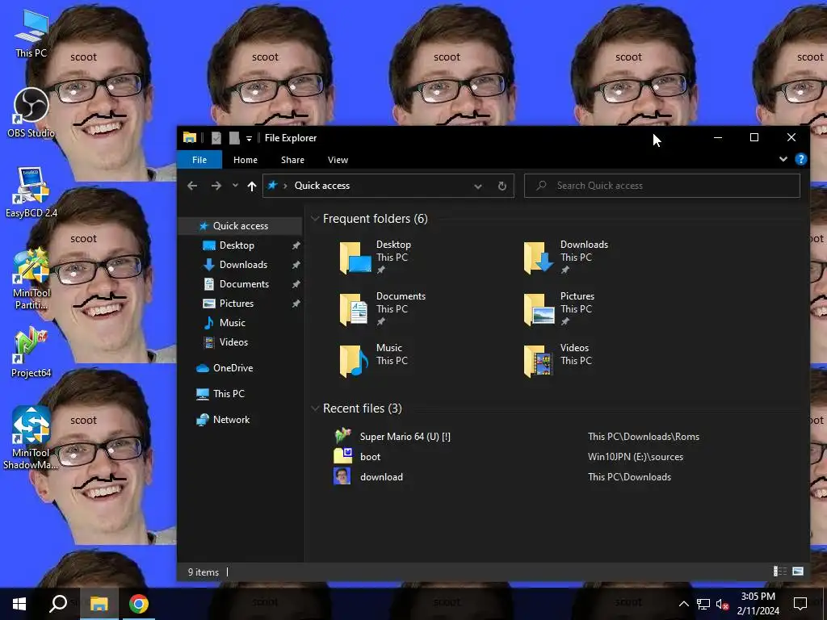Switch to Large icons view in status bar
Screen dimensions: 827x620
pos(798,572)
